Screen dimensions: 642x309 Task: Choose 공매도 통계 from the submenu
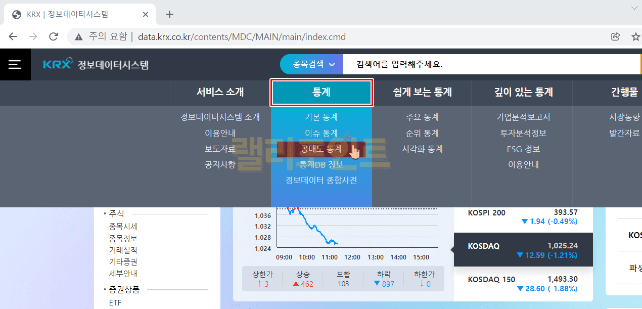[321, 149]
